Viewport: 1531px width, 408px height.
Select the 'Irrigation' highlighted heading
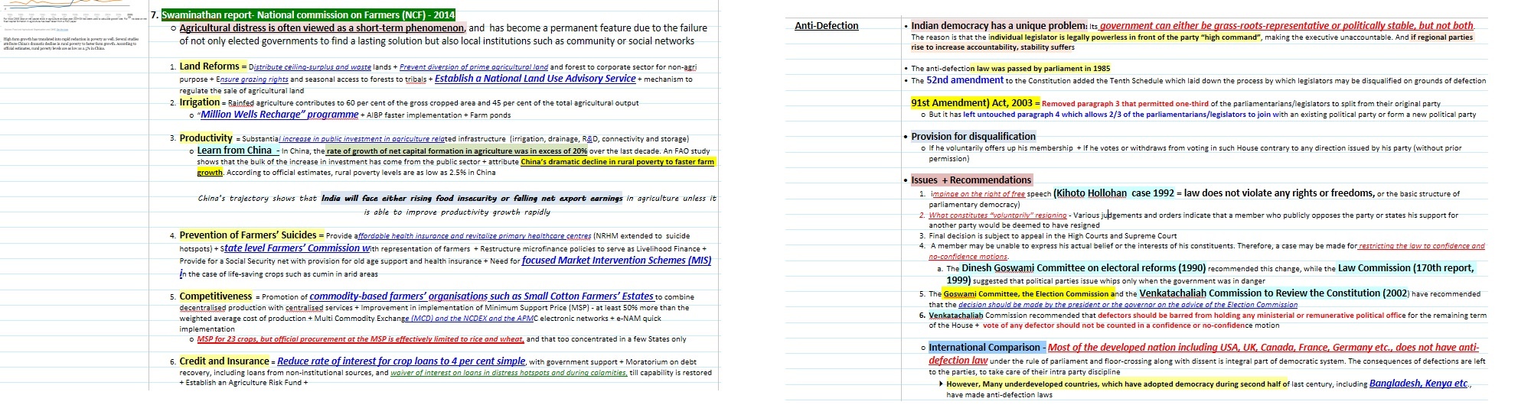199,102
